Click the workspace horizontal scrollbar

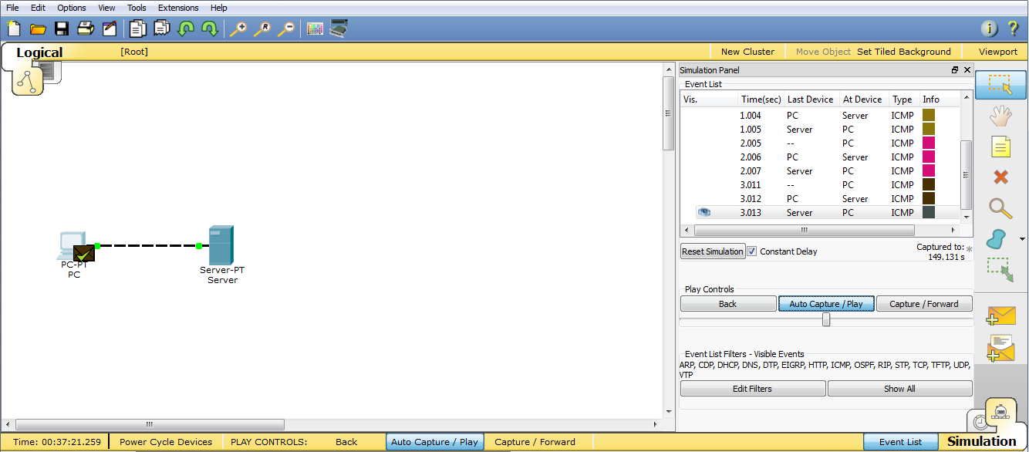[x=150, y=424]
